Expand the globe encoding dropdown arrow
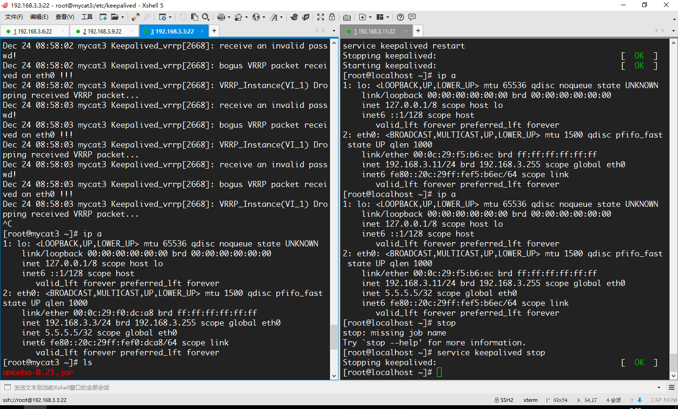678x409 pixels. click(x=264, y=17)
